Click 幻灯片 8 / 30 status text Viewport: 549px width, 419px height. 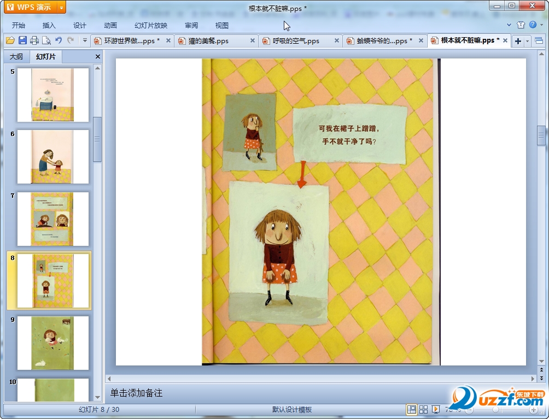(99, 410)
